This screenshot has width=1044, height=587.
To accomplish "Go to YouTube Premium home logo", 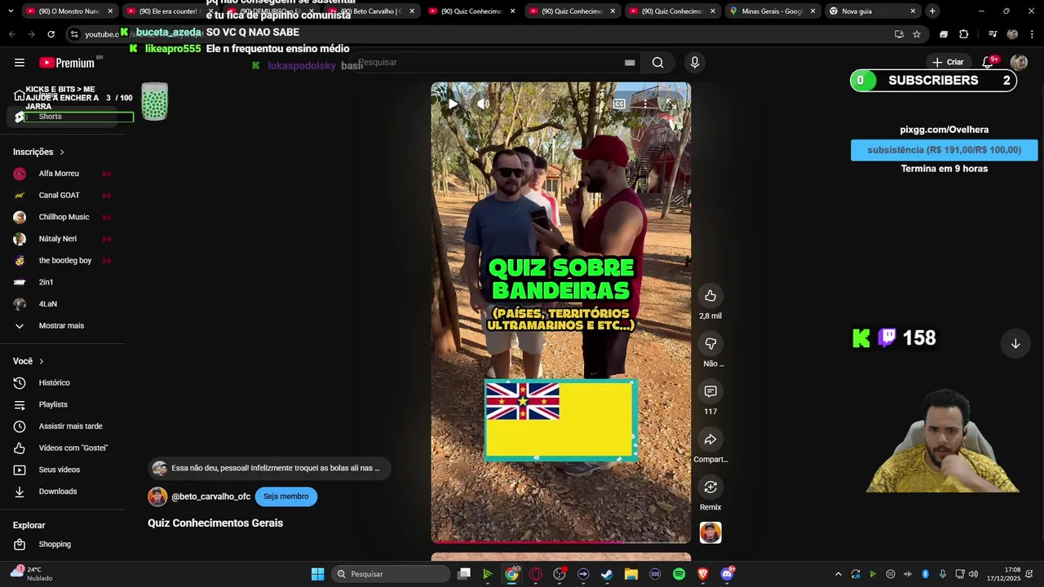I will (67, 63).
